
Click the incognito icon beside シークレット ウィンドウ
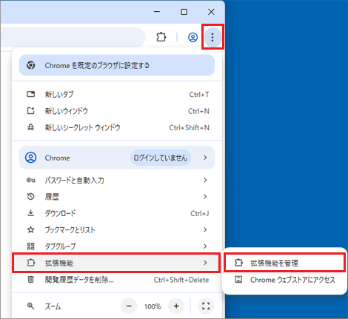coord(31,127)
